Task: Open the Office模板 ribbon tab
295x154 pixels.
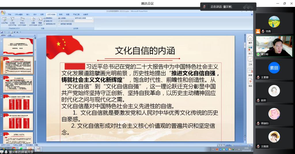Action: (x=19, y=14)
